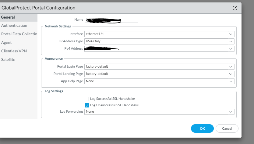Expand the Portal Login Page dropdown
The height and width of the screenshot is (144, 254).
159,67
